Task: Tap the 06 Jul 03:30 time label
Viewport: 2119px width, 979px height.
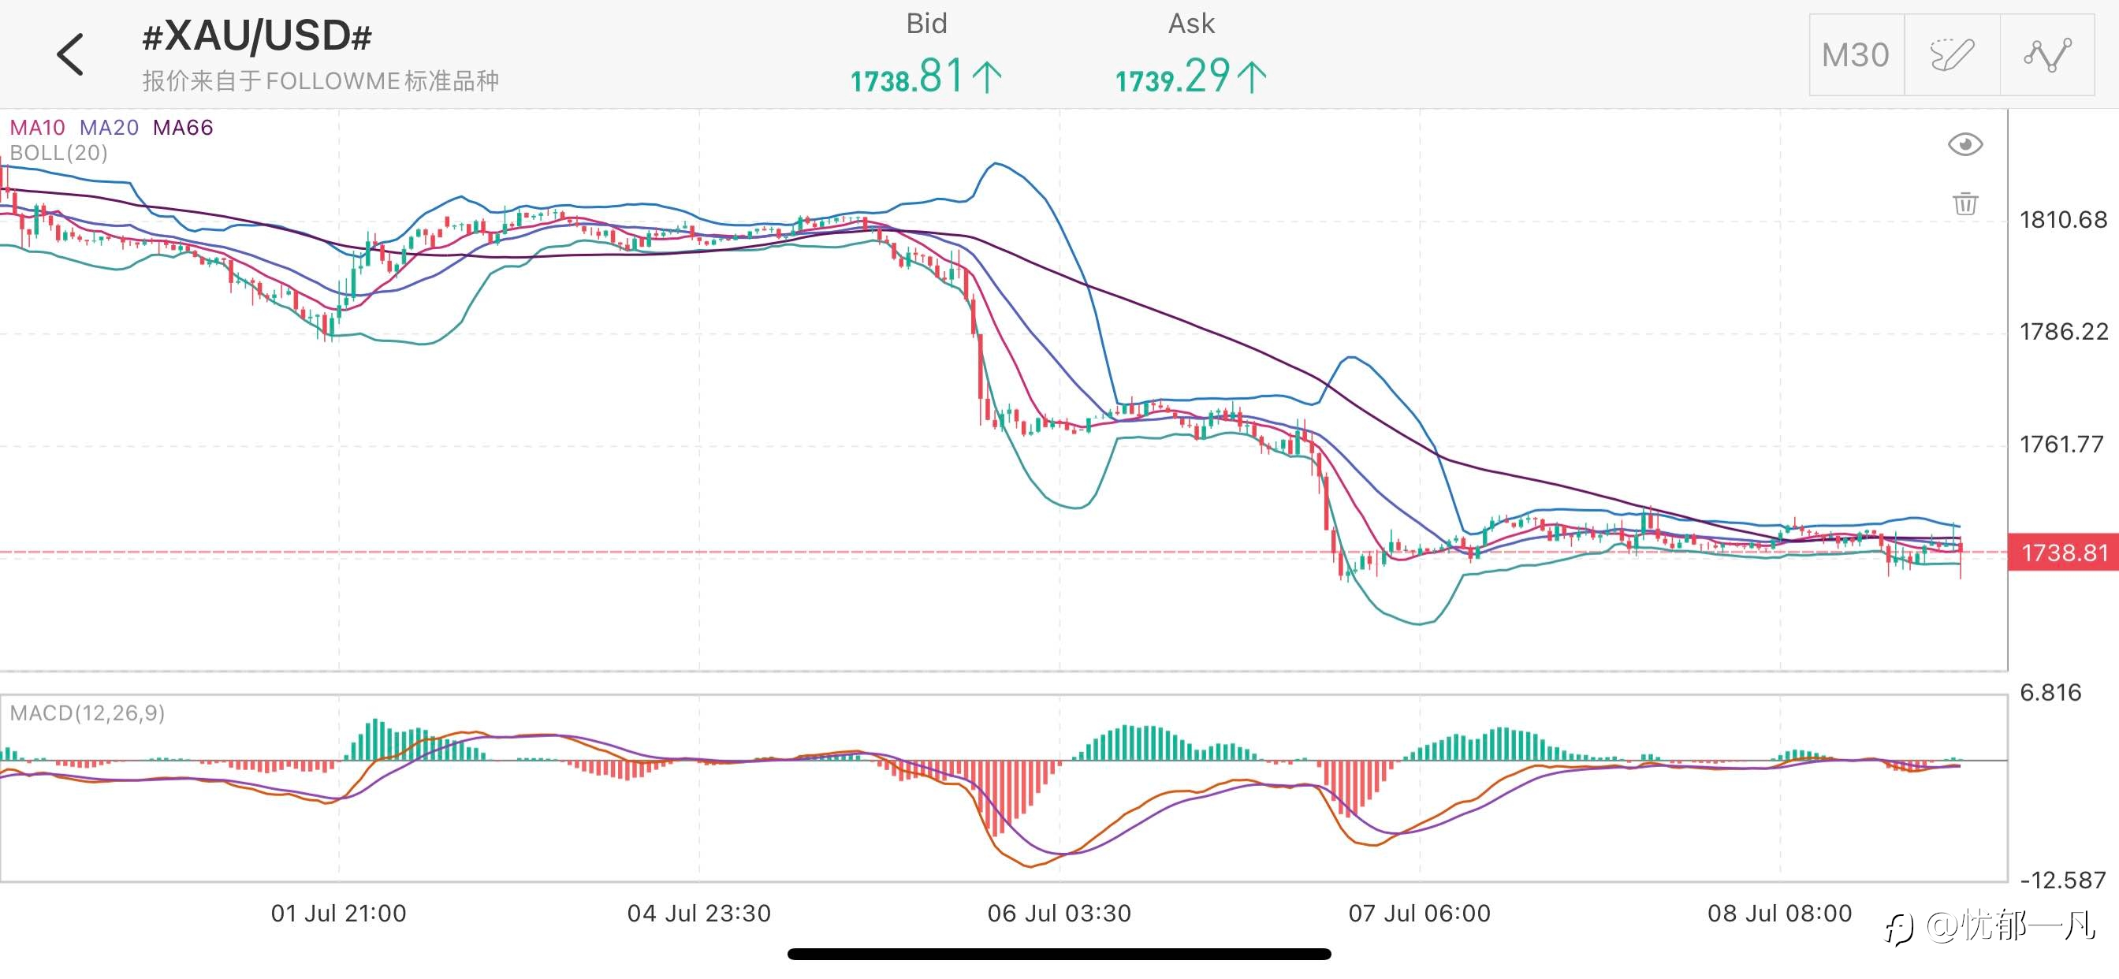Action: pyautogui.click(x=1059, y=914)
